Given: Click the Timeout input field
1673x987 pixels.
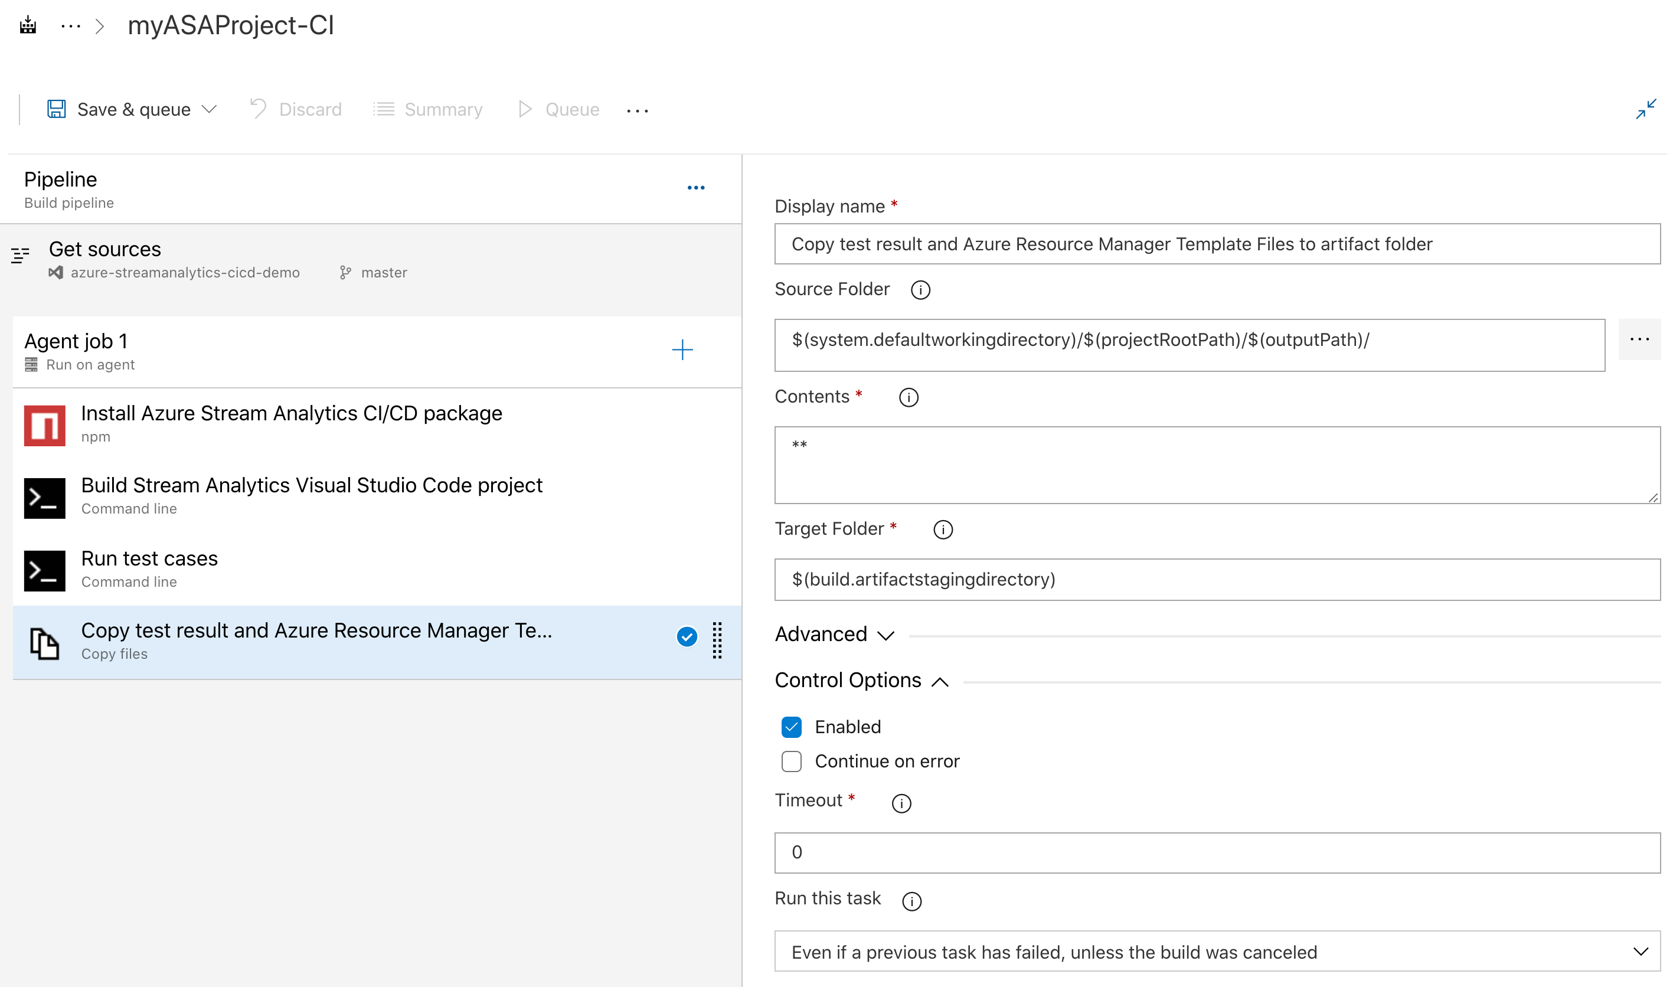Looking at the screenshot, I should click(1217, 852).
